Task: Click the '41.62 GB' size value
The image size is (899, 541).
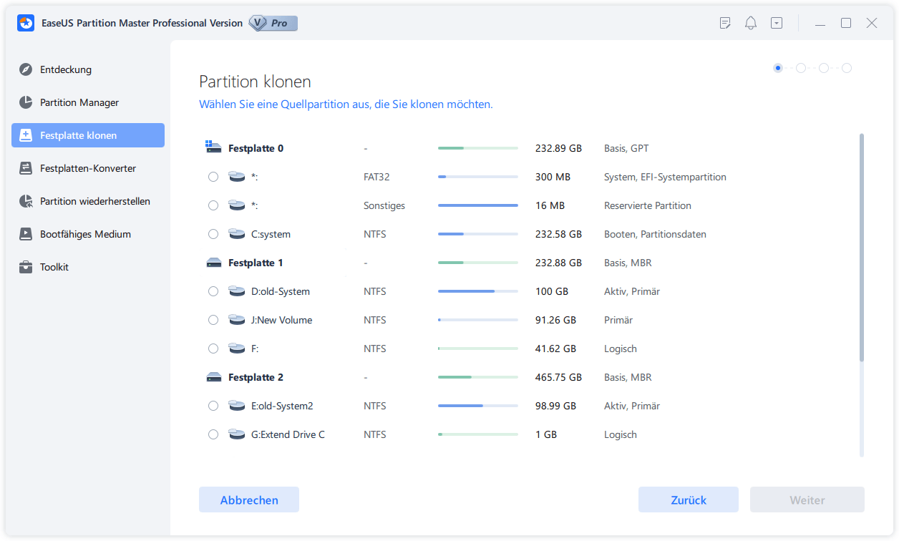Action: (x=555, y=349)
